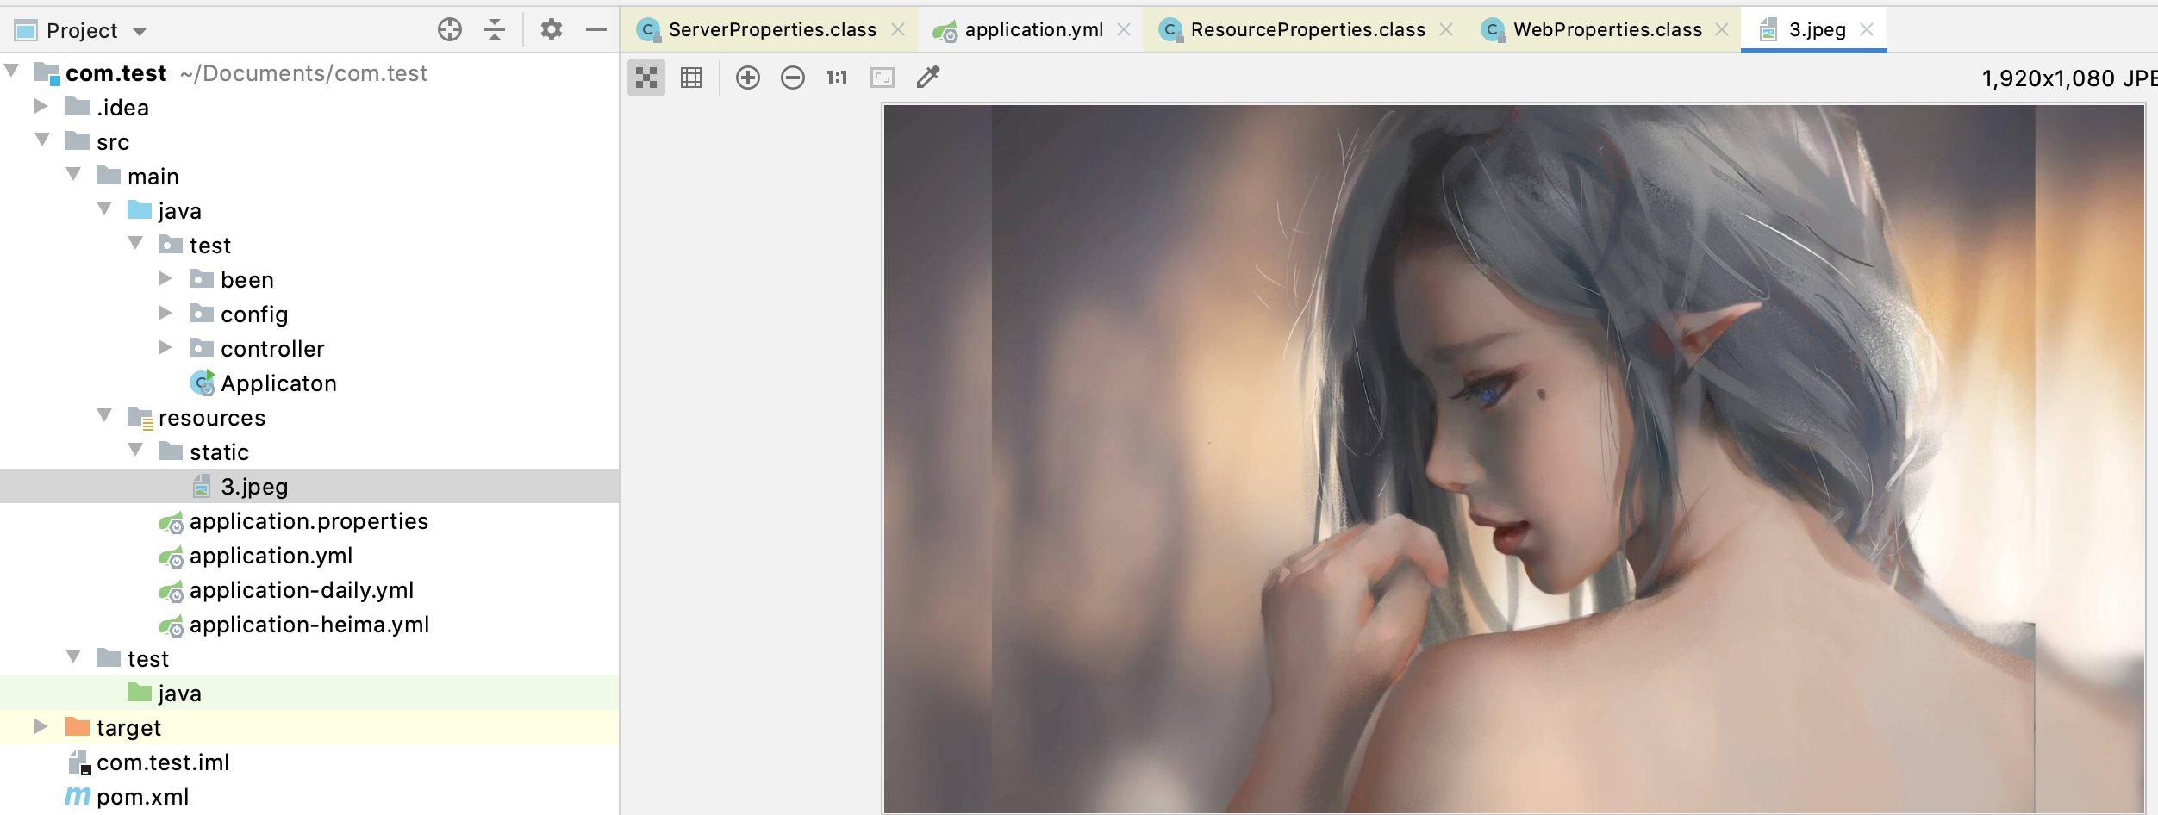
Task: Select the resources folder row
Action: [x=309, y=417]
